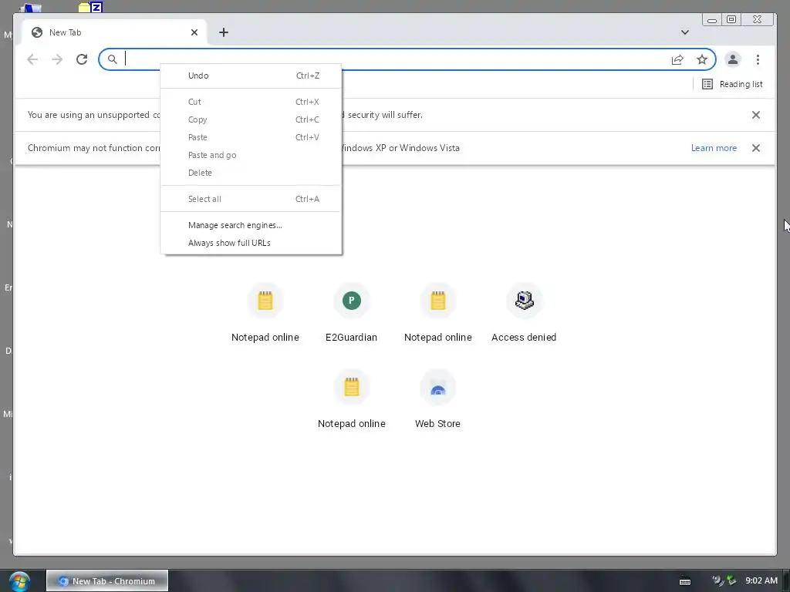Click the search magnifier icon in address bar
This screenshot has height=592, width=790.
113,59
